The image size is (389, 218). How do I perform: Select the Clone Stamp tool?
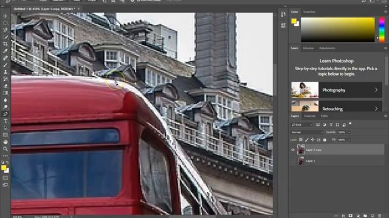[x=5, y=72]
